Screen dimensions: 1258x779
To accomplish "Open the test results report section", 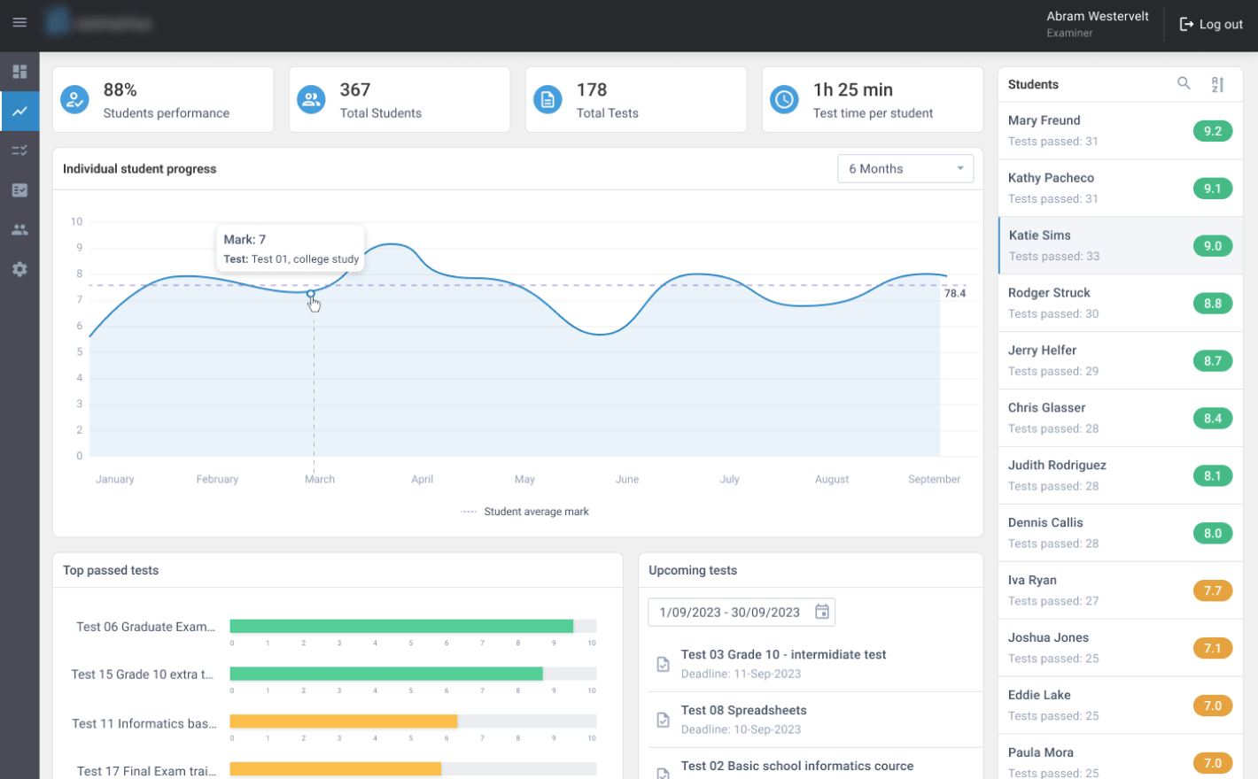I will (19, 189).
